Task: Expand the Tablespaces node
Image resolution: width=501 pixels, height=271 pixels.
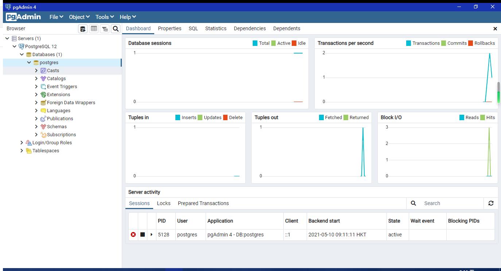Action: point(22,151)
